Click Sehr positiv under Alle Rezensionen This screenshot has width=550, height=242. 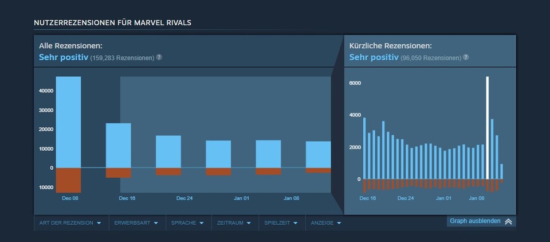click(63, 57)
